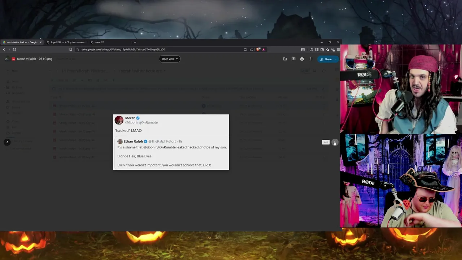Viewport: 462px width, 260px height.
Task: Restore down the browser window
Action: [330, 42]
